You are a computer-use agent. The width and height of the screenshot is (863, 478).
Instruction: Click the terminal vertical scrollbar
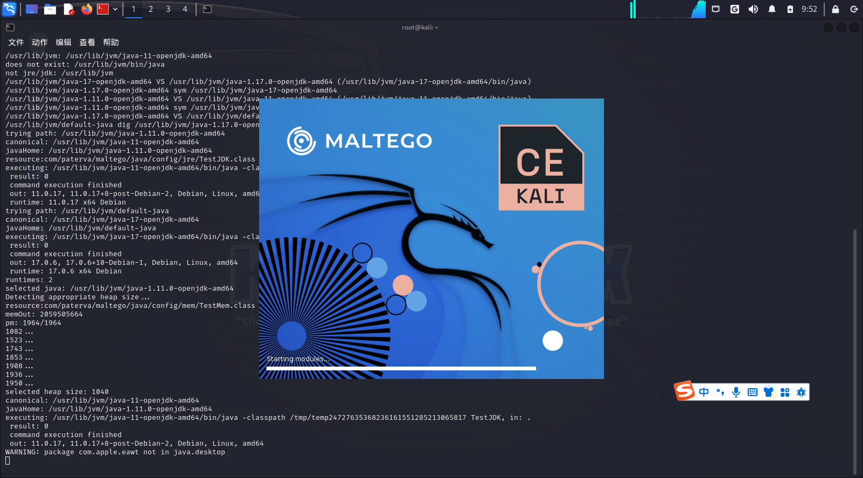coord(855,353)
